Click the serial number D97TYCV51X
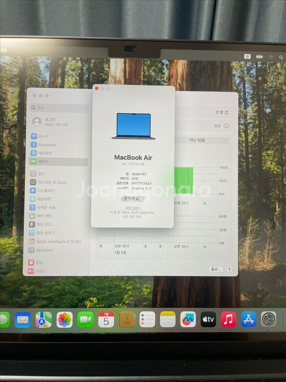Viewport: 286px width, 382px height. point(141,183)
